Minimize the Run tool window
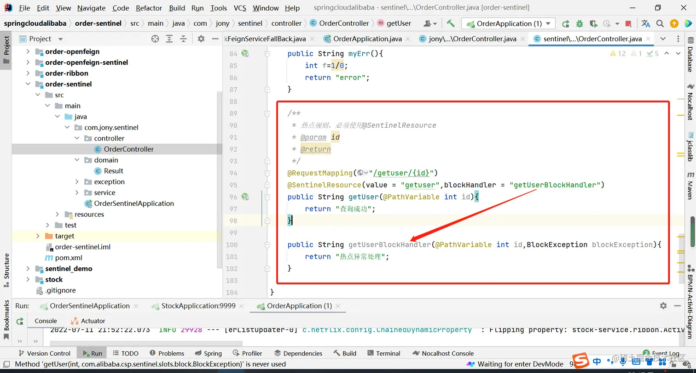 678,305
